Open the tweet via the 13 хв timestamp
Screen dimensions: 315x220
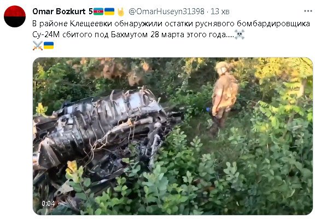click(x=220, y=11)
